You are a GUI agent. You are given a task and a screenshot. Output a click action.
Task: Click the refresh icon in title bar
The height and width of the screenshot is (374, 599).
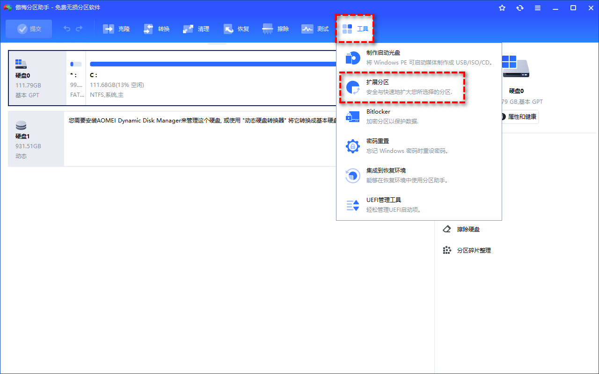click(x=520, y=8)
